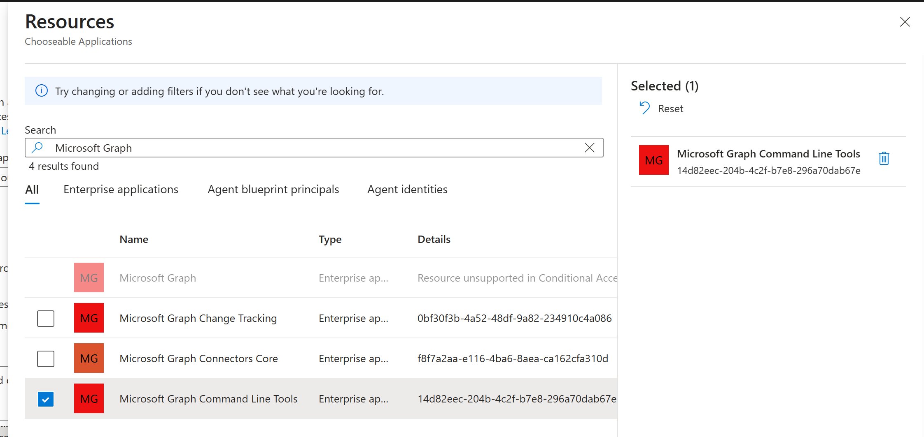The image size is (924, 437).
Task: Open the Agent identities tab
Action: [x=407, y=190]
